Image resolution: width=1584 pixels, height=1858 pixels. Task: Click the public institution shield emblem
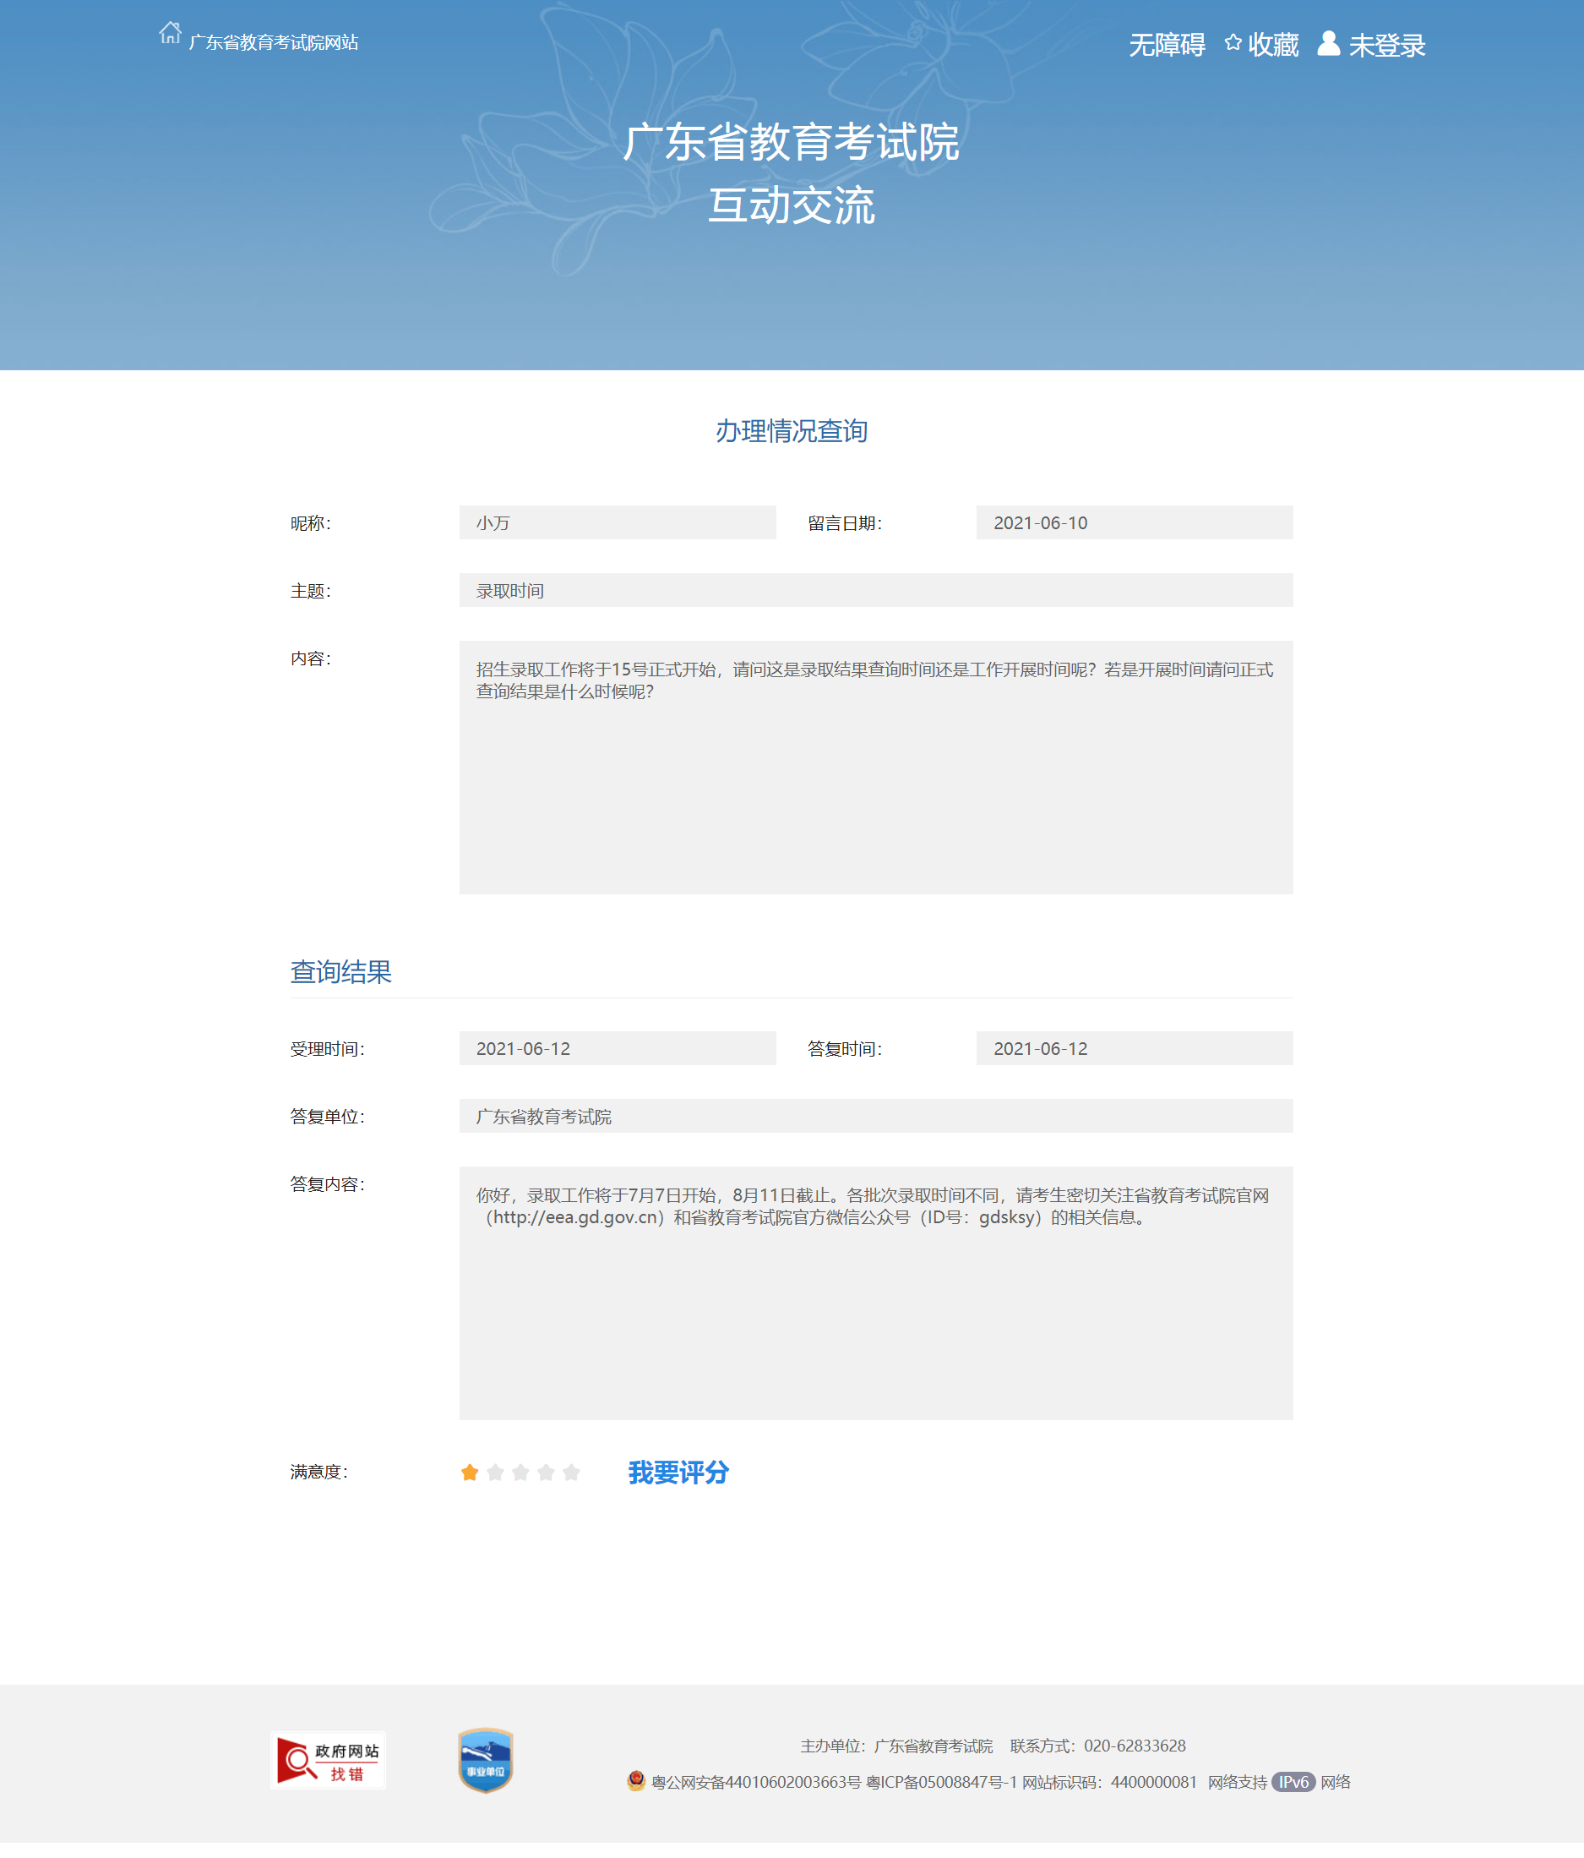485,1760
